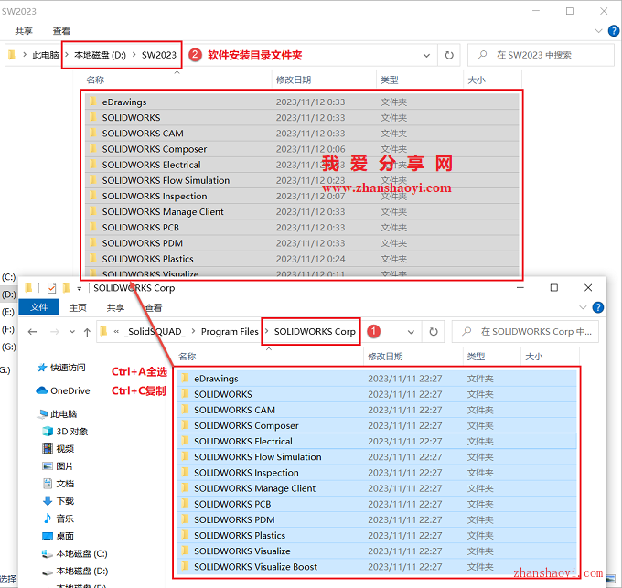Screen dimensions: 622x588
Task: Open 3D 对象 in the navigation pane
Action: 65,432
